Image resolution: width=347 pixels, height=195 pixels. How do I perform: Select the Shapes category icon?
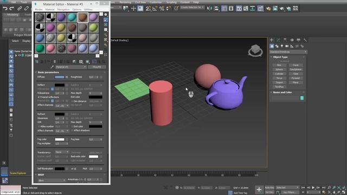click(x=277, y=46)
